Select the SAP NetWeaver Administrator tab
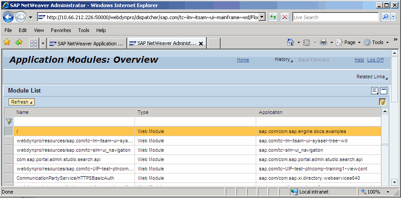401x198 pixels. point(163,44)
